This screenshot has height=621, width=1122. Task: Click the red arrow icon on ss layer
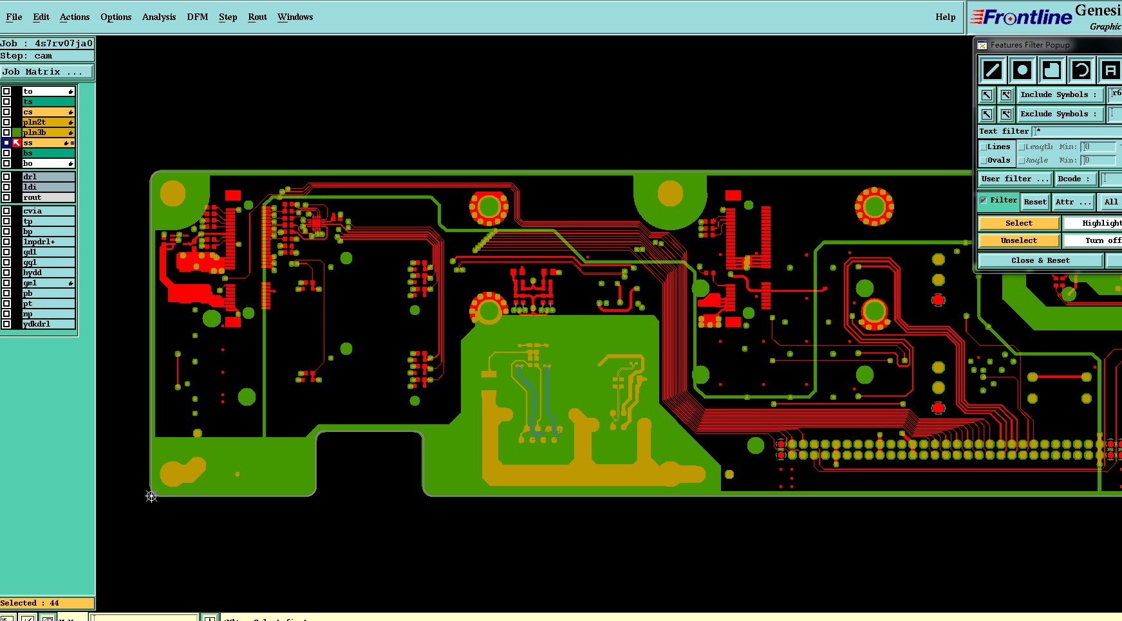17,143
